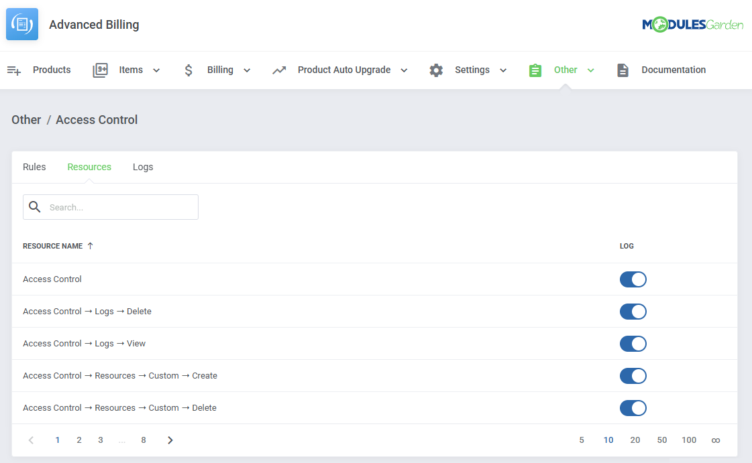Viewport: 752px width, 463px height.
Task: Toggle log for Access Control Logs Delete
Action: pos(633,311)
